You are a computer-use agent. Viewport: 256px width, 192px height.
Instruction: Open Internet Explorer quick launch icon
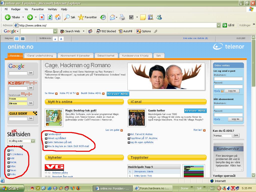click(x=49, y=188)
